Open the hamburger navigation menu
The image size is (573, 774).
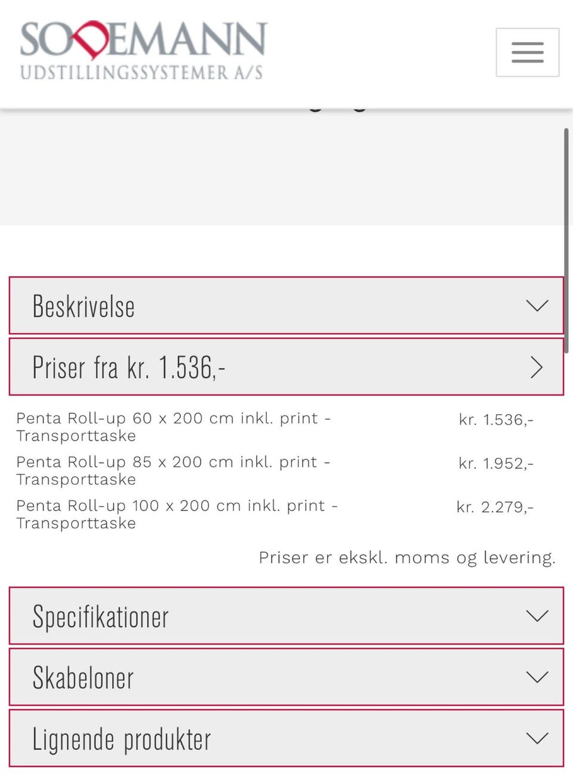527,53
